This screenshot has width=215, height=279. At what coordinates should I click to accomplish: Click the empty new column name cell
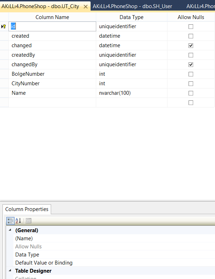click(x=52, y=103)
